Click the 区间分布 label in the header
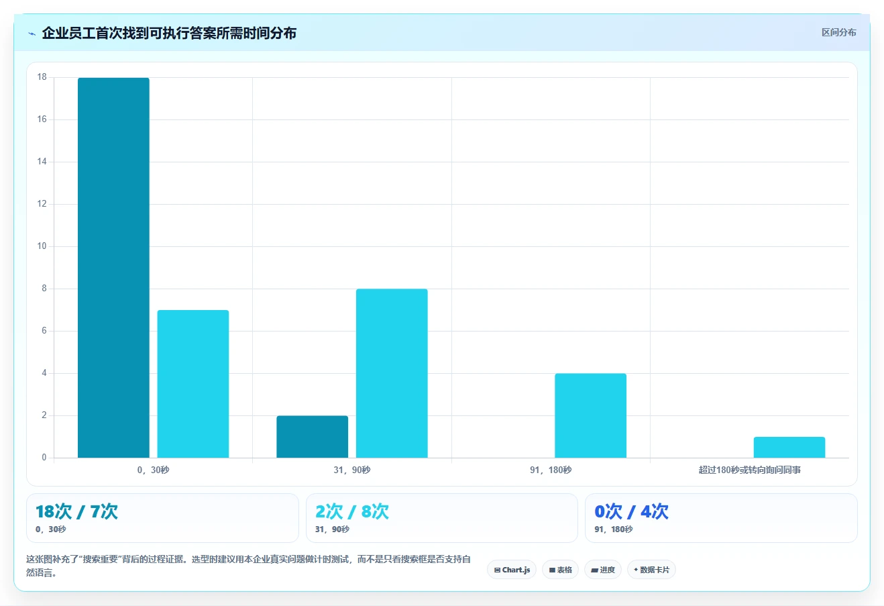 839,32
